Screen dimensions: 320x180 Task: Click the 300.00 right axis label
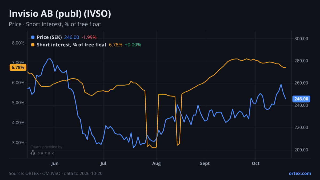(x=302, y=39)
